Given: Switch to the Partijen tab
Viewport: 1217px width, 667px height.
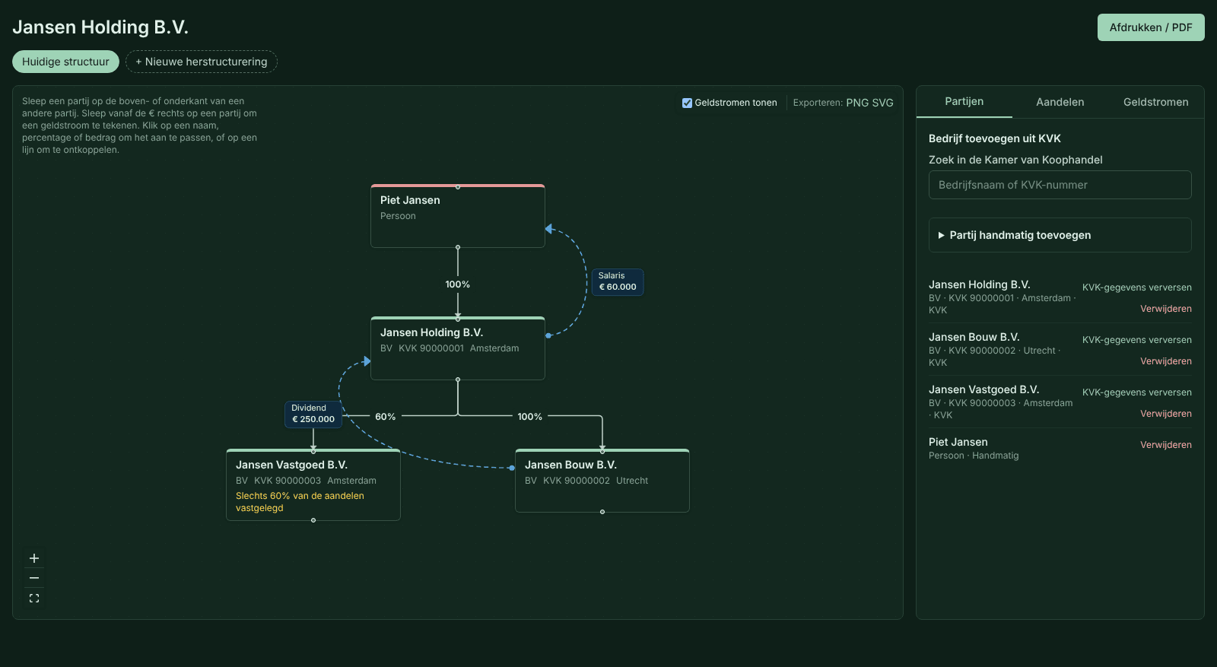Looking at the screenshot, I should tap(964, 102).
